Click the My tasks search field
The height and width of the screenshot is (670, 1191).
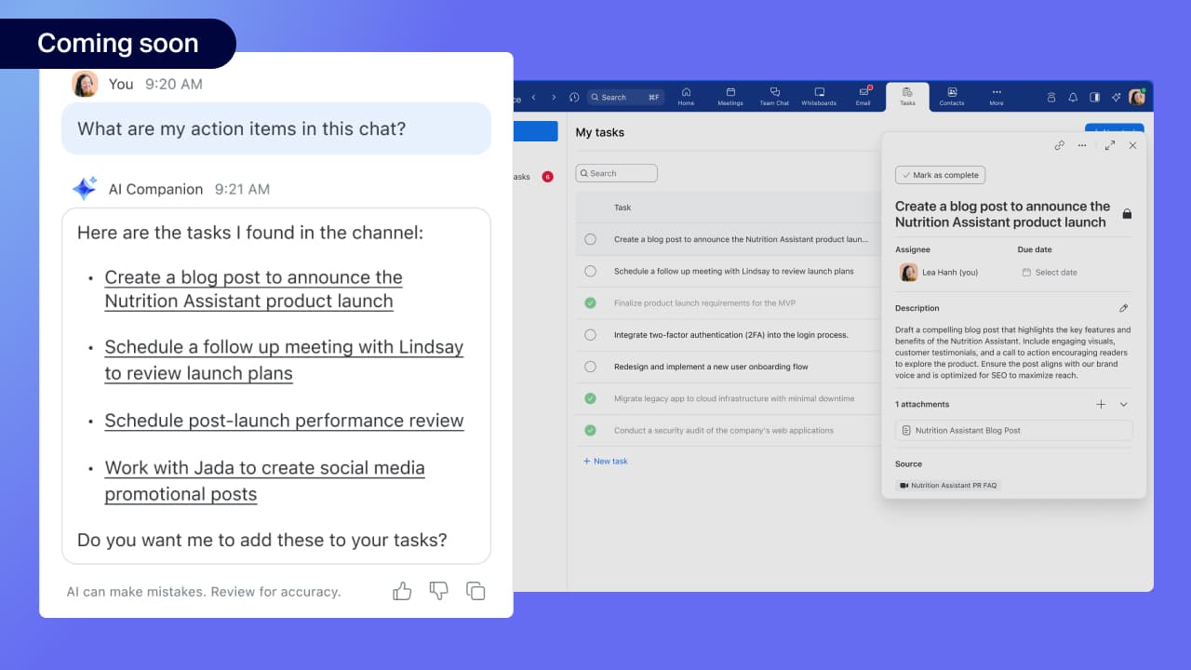pyautogui.click(x=617, y=173)
